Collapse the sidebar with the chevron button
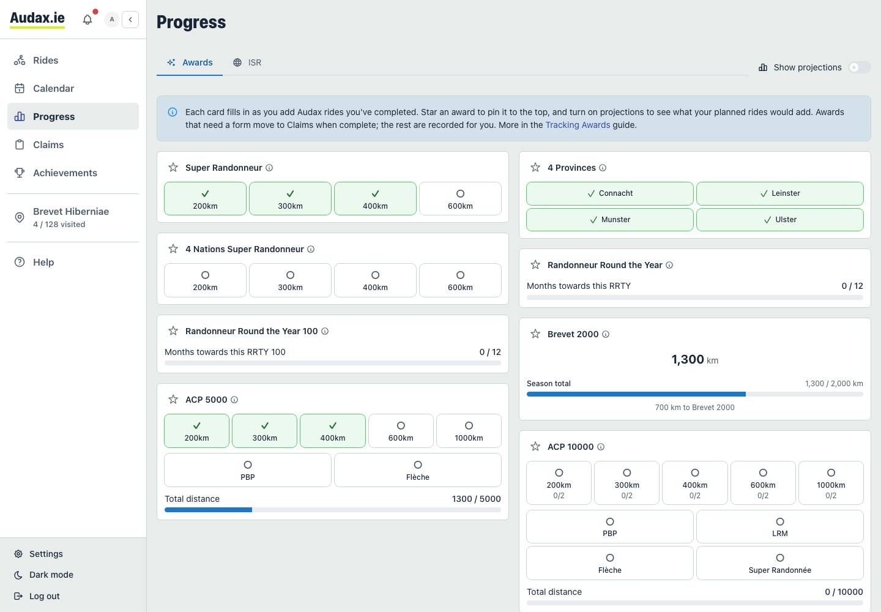The image size is (881, 612). [x=130, y=20]
